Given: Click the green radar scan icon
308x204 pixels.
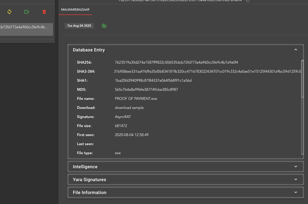Looking at the screenshot, I should click(x=104, y=25).
